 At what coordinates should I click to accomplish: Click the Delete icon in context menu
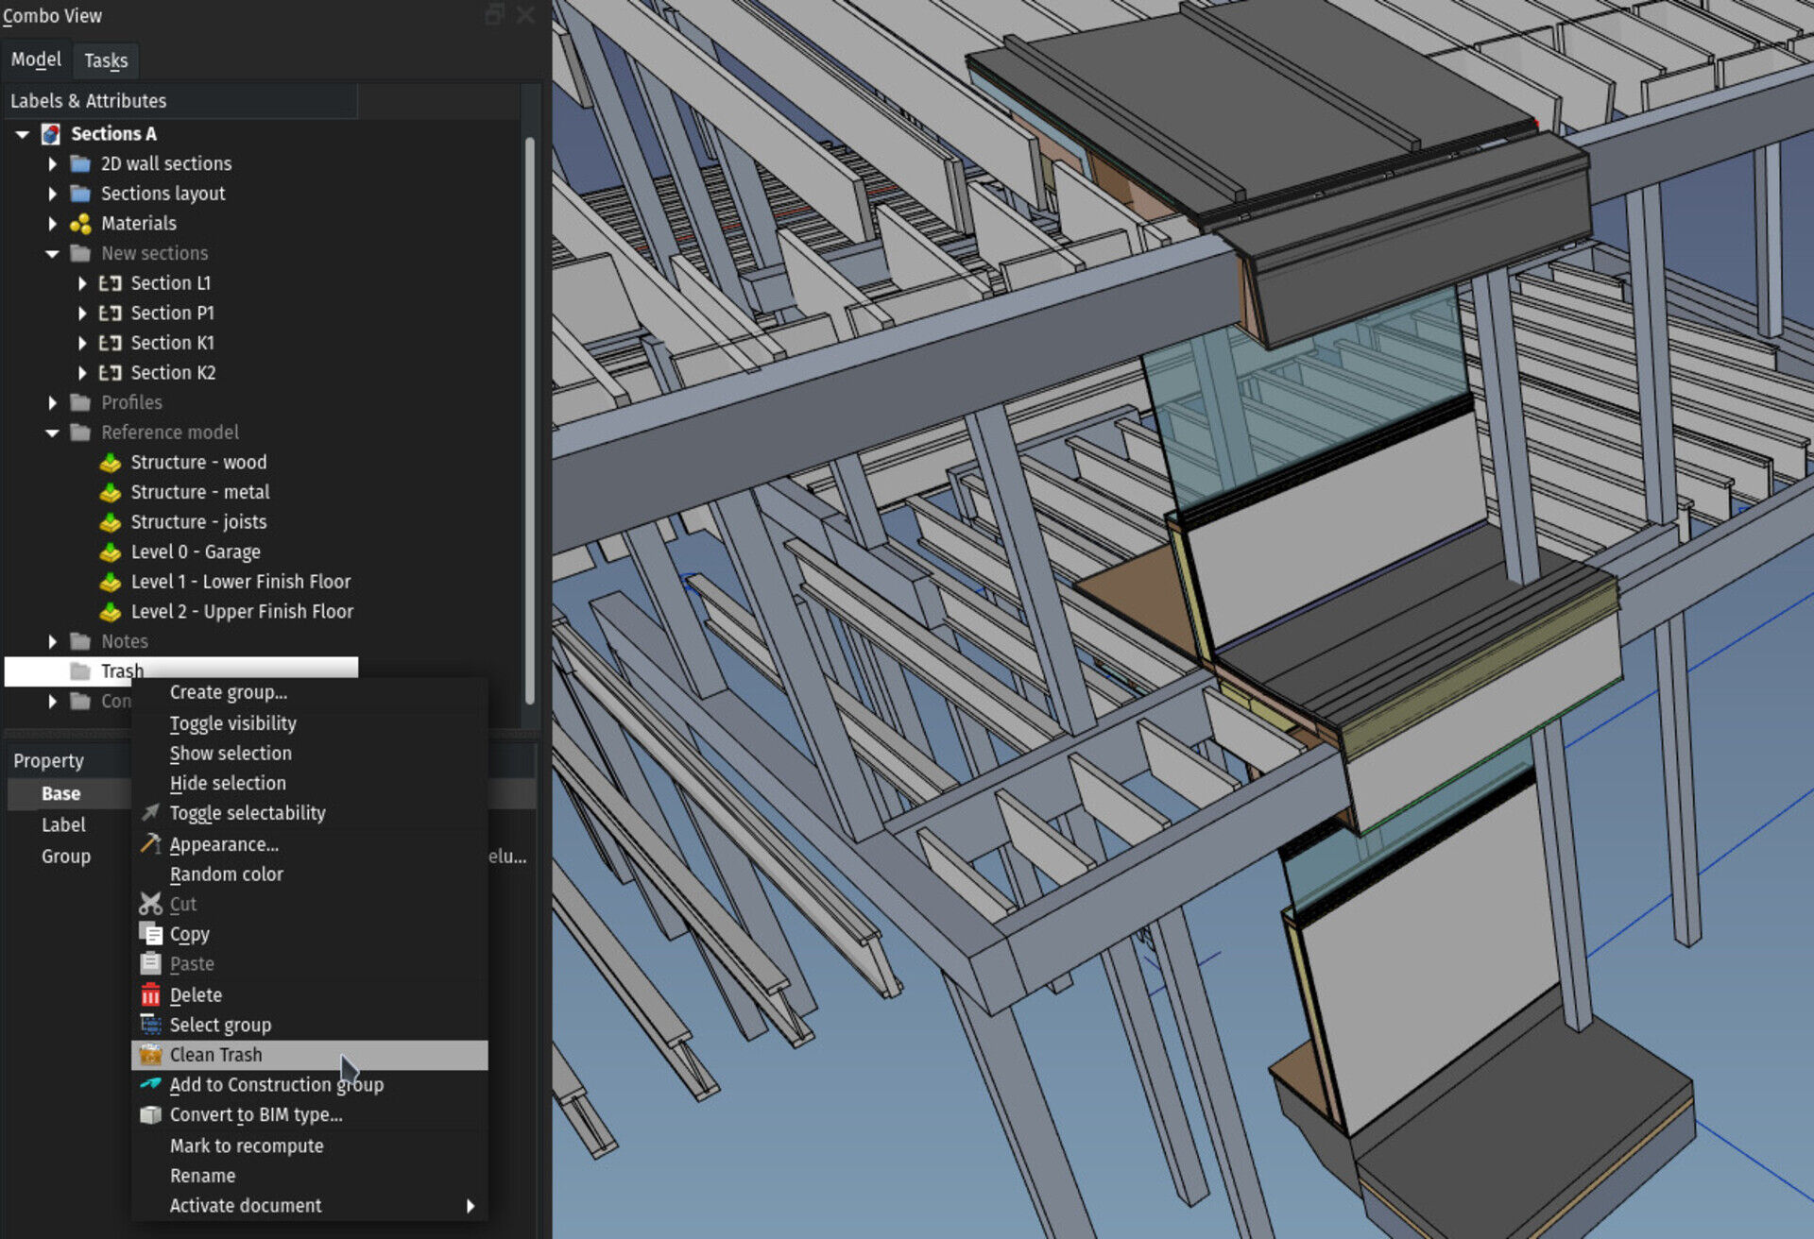pyautogui.click(x=149, y=993)
